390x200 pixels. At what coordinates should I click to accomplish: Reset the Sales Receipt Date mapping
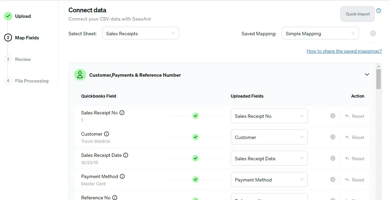pyautogui.click(x=355, y=159)
